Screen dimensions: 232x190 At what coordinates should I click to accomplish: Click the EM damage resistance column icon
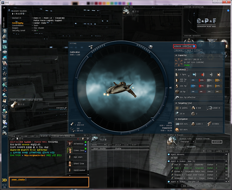click(x=194, y=75)
